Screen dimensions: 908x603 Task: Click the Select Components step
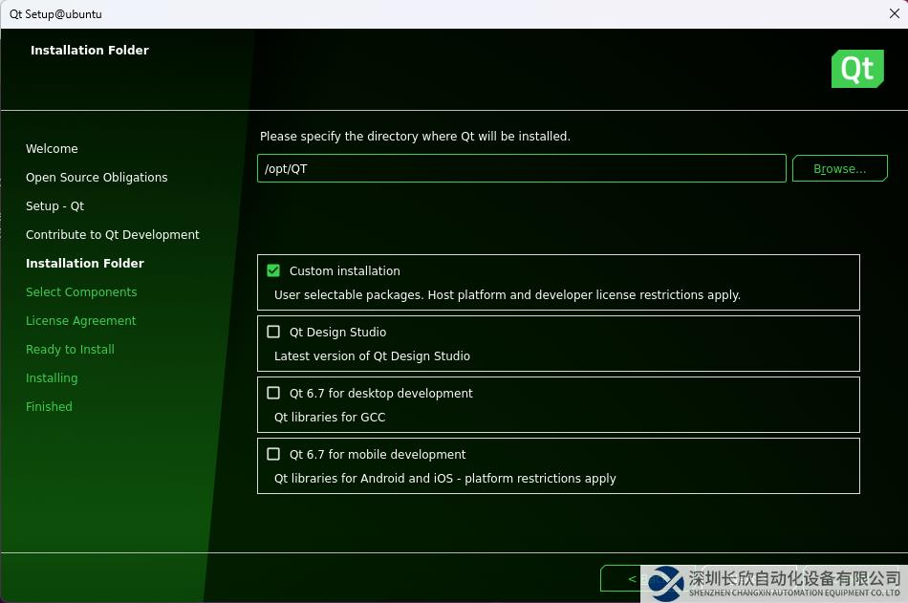pos(81,291)
